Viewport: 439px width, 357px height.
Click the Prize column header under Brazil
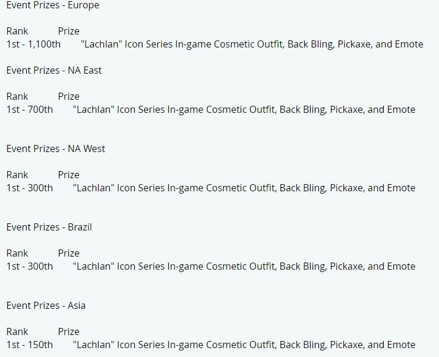[68, 253]
